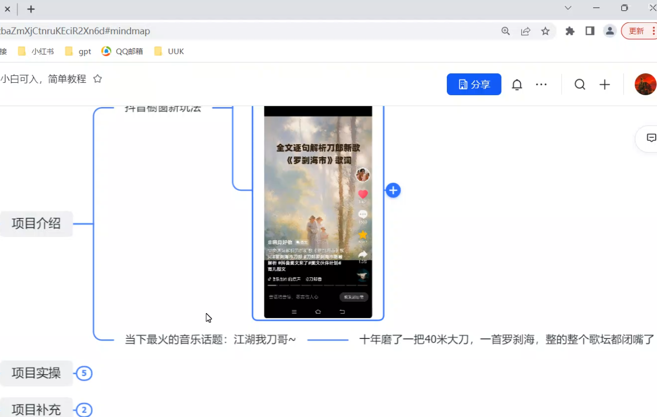Open the three-dot more options menu
657x417 pixels.
[541, 85]
